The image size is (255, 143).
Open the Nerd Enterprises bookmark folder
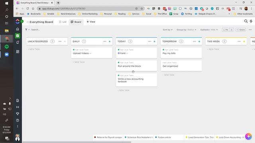(x=67, y=14)
